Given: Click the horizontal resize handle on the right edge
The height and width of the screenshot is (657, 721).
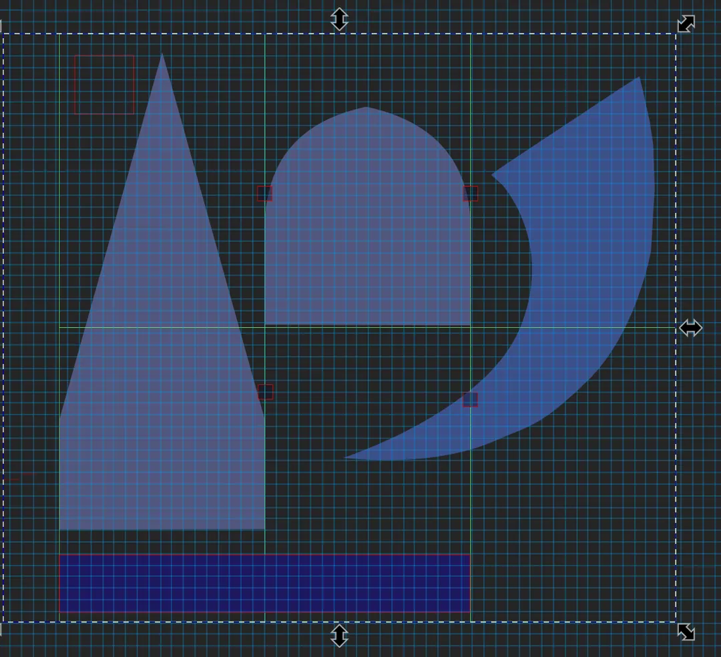Looking at the screenshot, I should [x=691, y=328].
